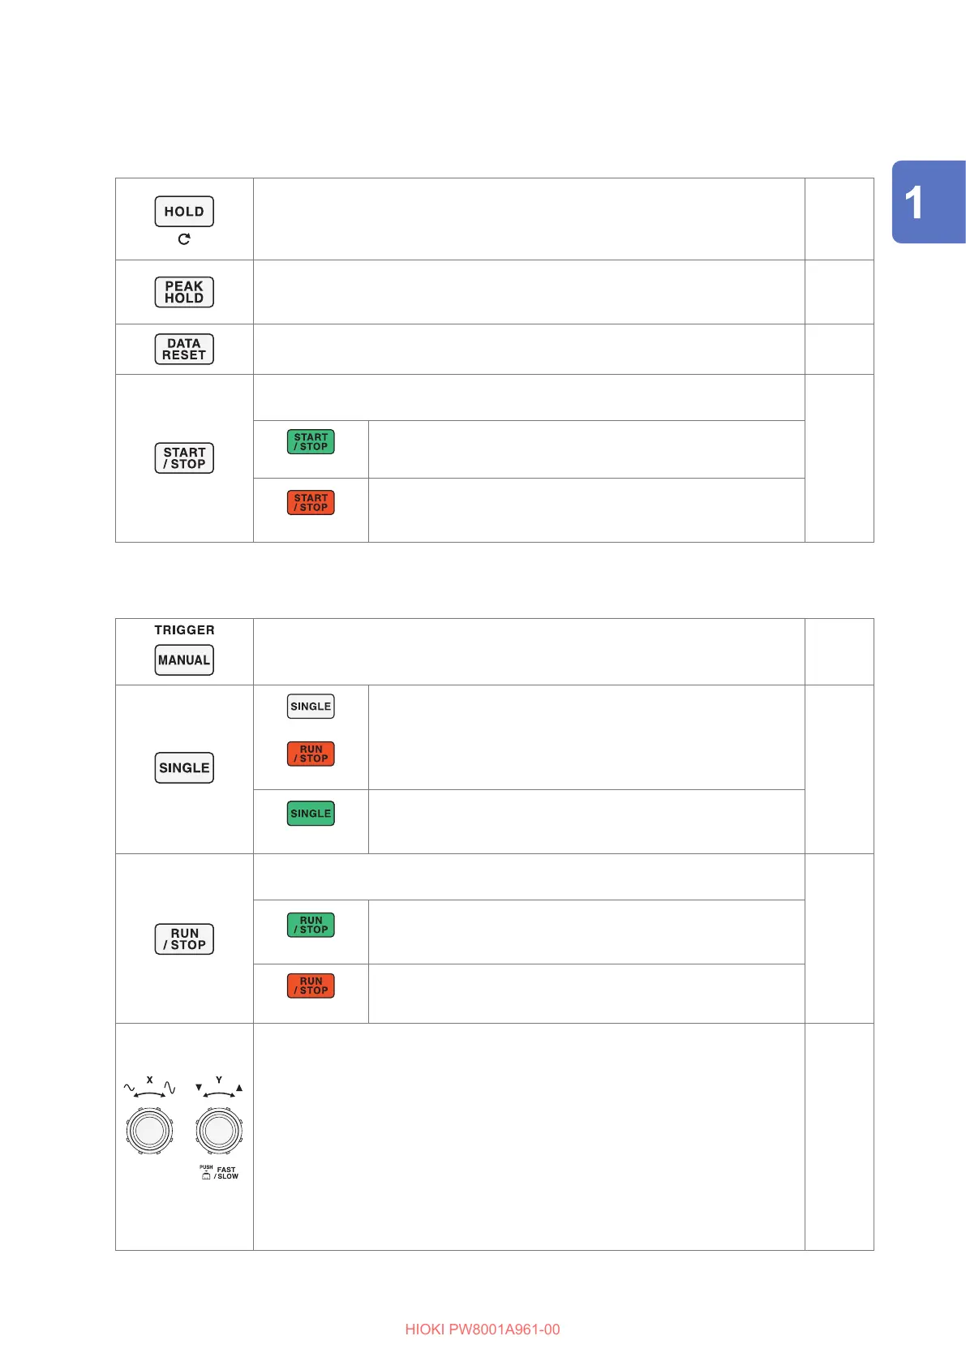Click the MANUAL trigger key icon
966x1366 pixels.
point(184,660)
